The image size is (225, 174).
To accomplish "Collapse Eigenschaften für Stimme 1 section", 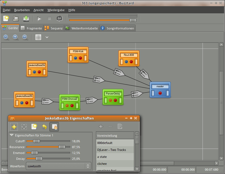I will point(11,135).
